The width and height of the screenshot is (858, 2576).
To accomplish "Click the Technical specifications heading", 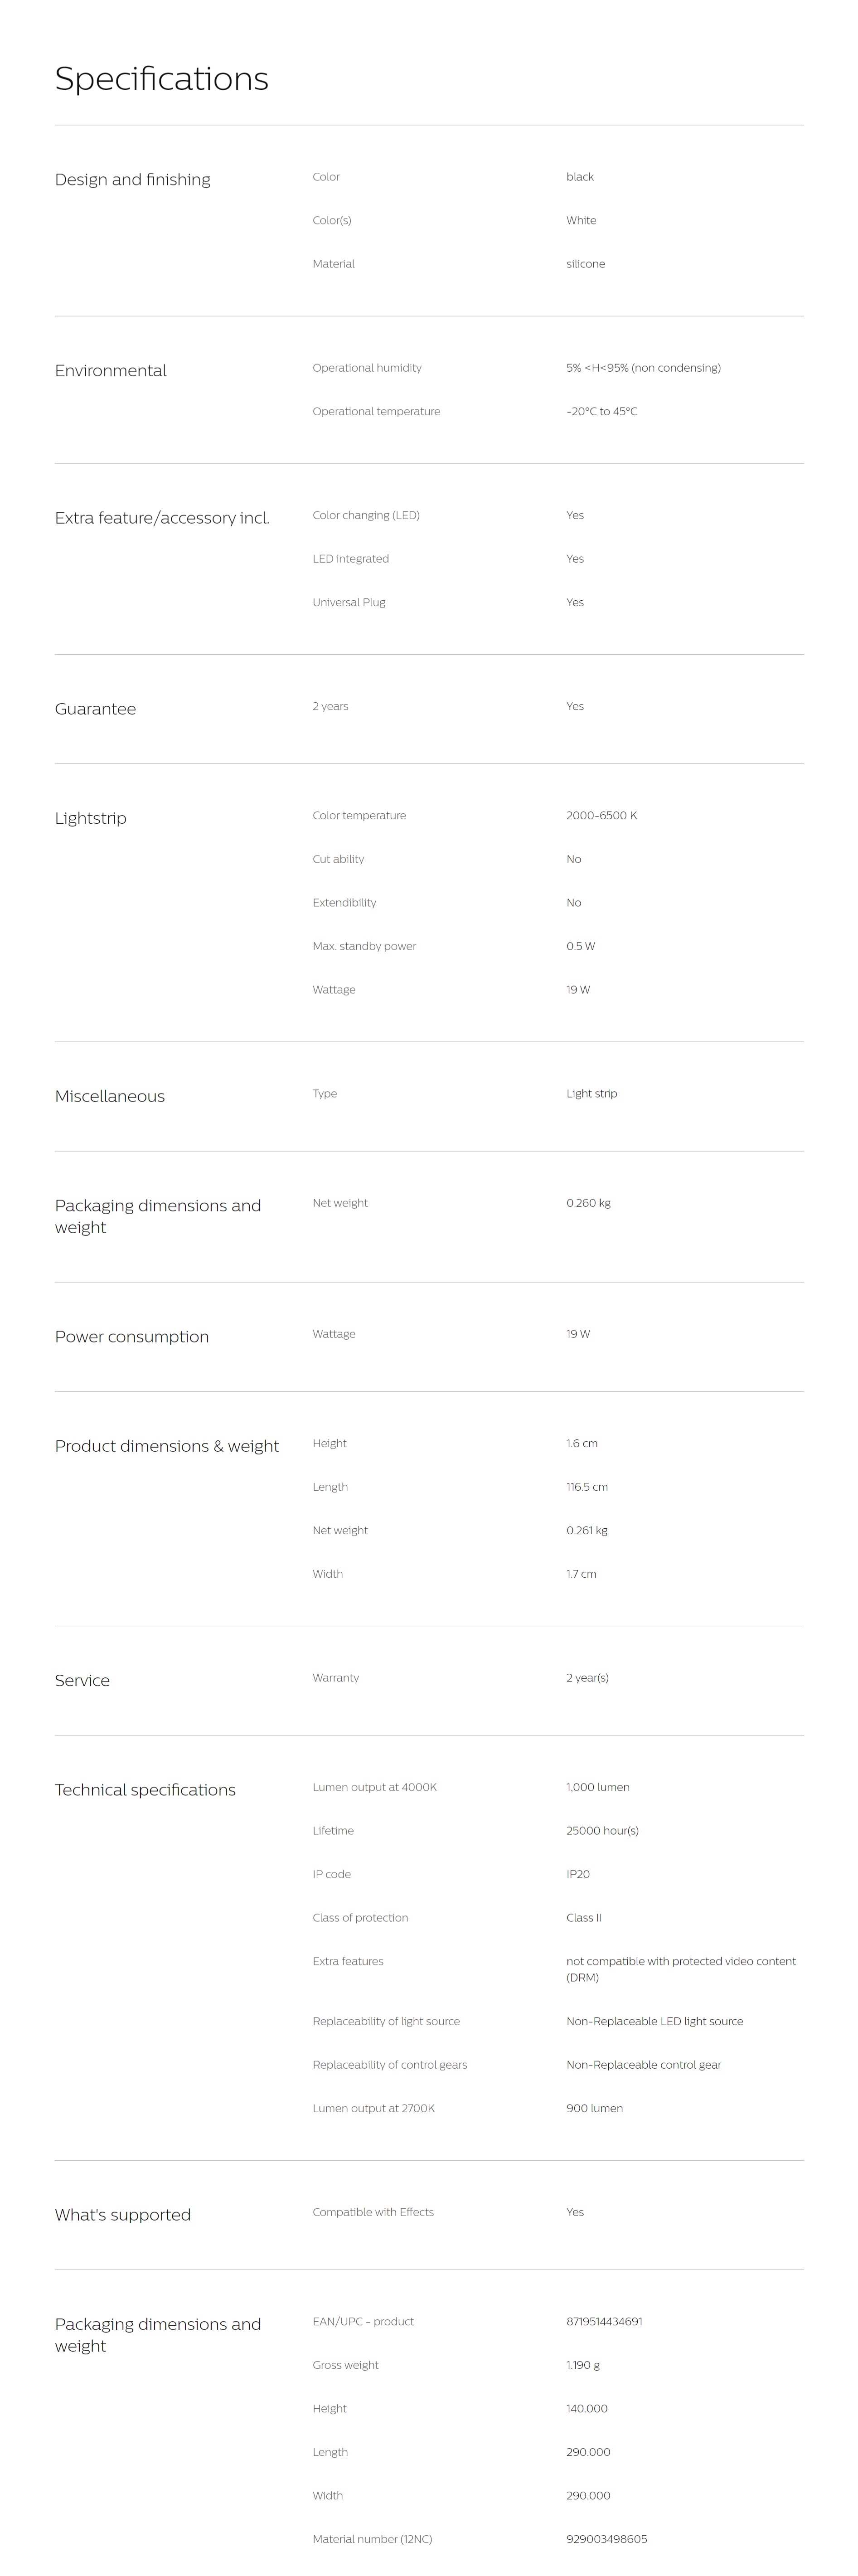I will 145,1790.
